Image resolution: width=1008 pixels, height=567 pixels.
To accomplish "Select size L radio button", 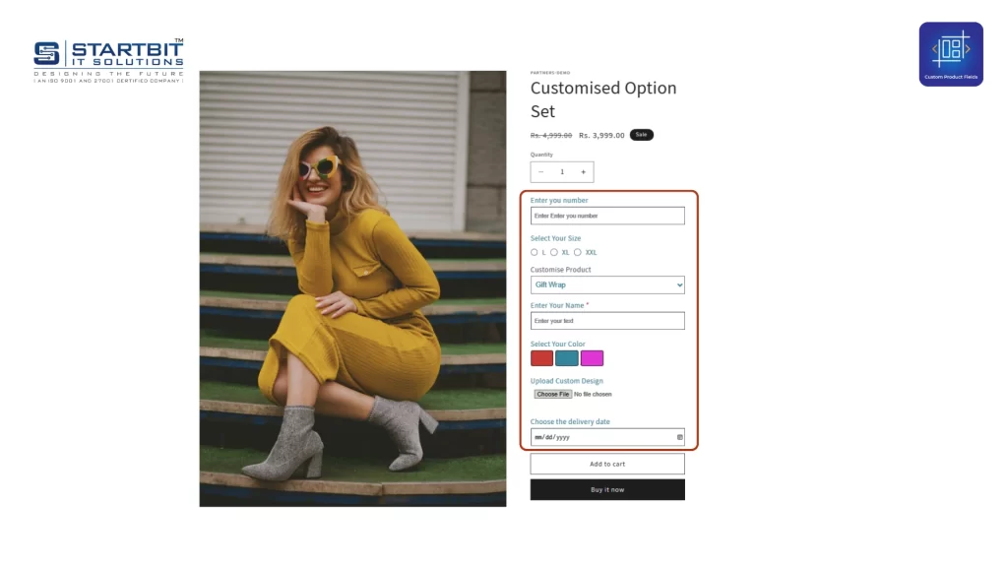I will (535, 252).
